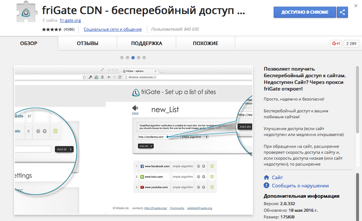The height and width of the screenshot is (221, 362).
Task: Switch to the ОТЗЫВЫ tab
Action: (88, 43)
